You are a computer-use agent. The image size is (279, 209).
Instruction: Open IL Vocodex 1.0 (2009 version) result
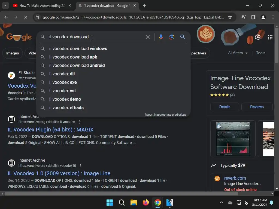coord(59,173)
